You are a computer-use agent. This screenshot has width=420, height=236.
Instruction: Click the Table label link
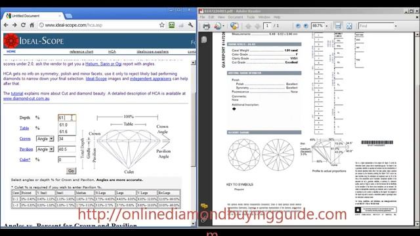click(24, 128)
